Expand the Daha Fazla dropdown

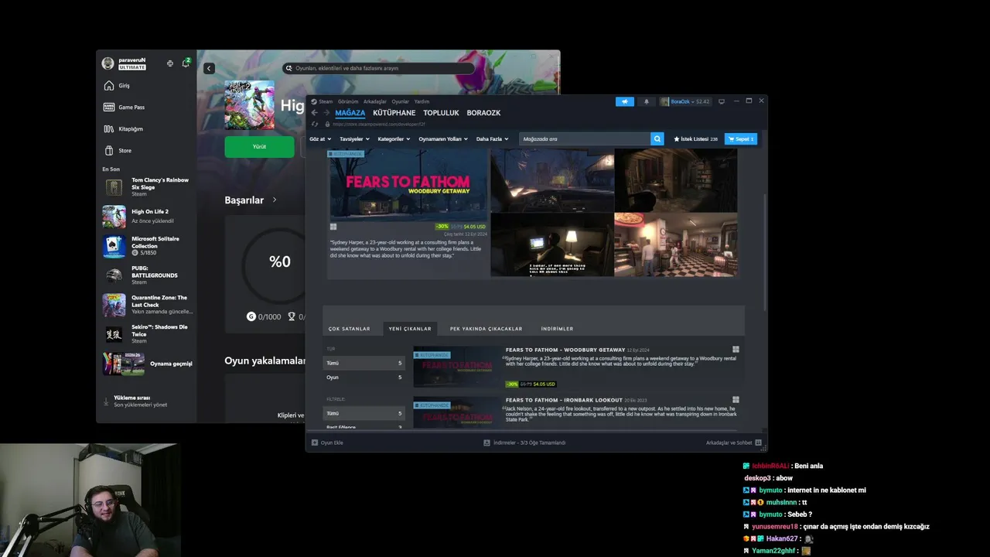(x=492, y=139)
